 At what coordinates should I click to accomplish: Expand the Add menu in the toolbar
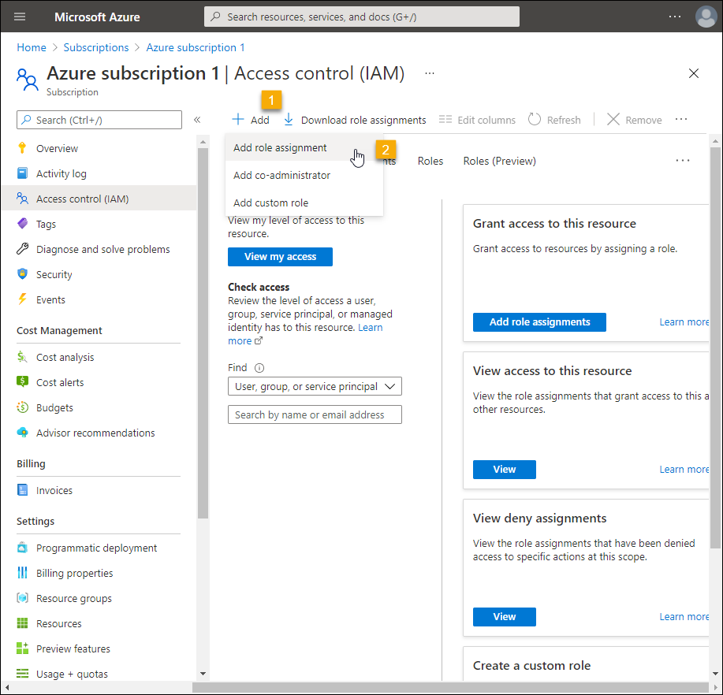(251, 120)
